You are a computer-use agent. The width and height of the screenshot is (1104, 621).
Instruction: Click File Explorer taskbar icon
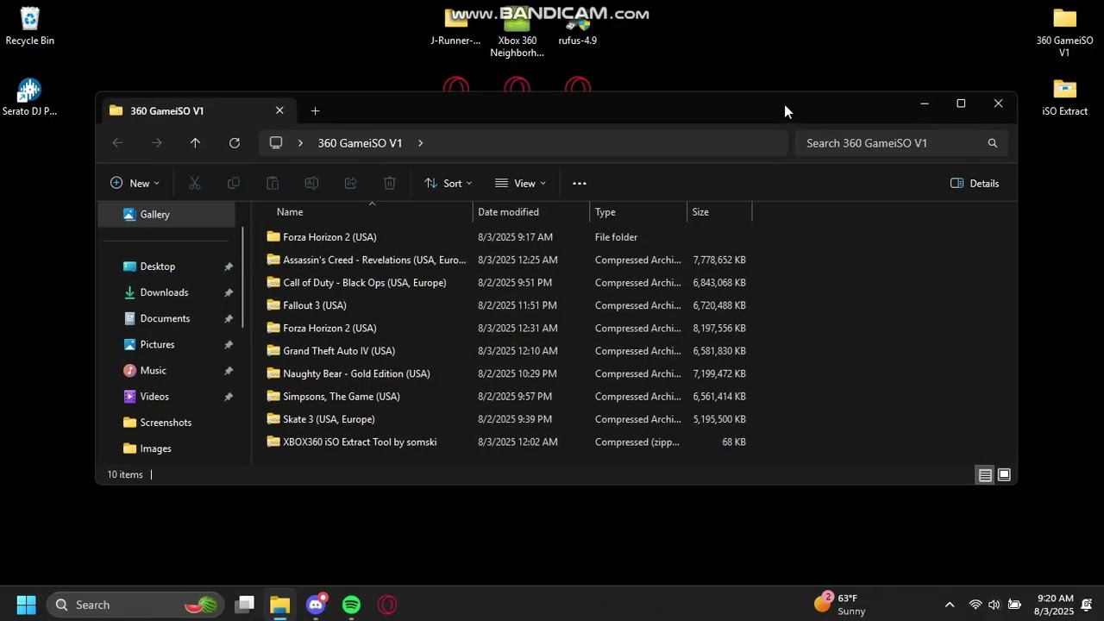(x=279, y=605)
